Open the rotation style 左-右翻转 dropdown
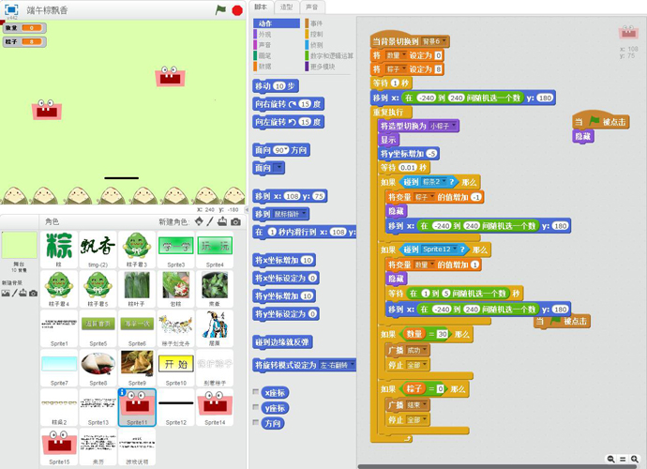Screen dimensions: 647x469 click(351, 365)
